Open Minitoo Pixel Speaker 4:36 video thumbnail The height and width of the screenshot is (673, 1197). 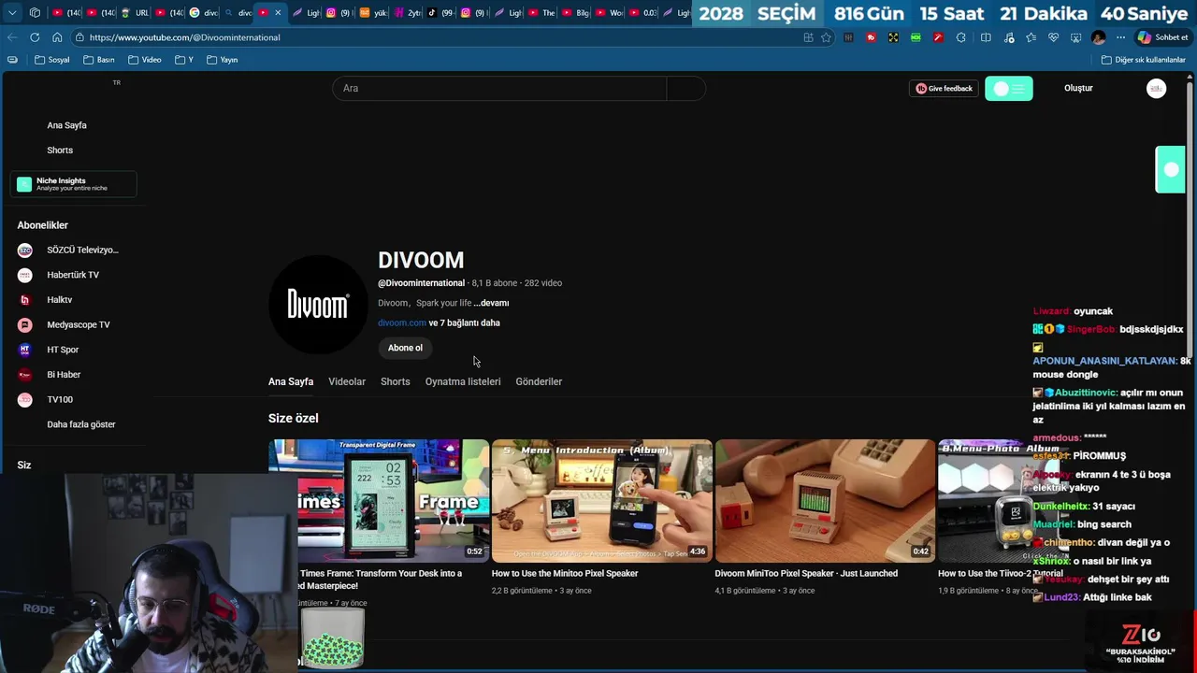[x=602, y=500]
